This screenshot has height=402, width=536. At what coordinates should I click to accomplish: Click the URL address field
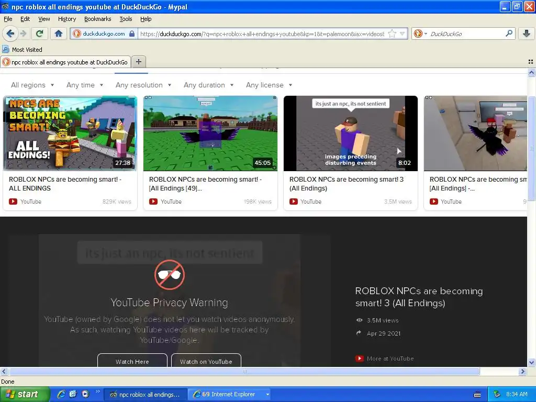coord(262,33)
